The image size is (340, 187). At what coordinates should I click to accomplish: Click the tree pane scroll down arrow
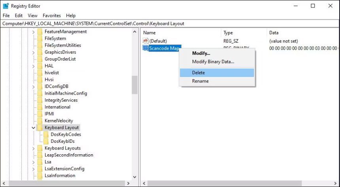134,177
